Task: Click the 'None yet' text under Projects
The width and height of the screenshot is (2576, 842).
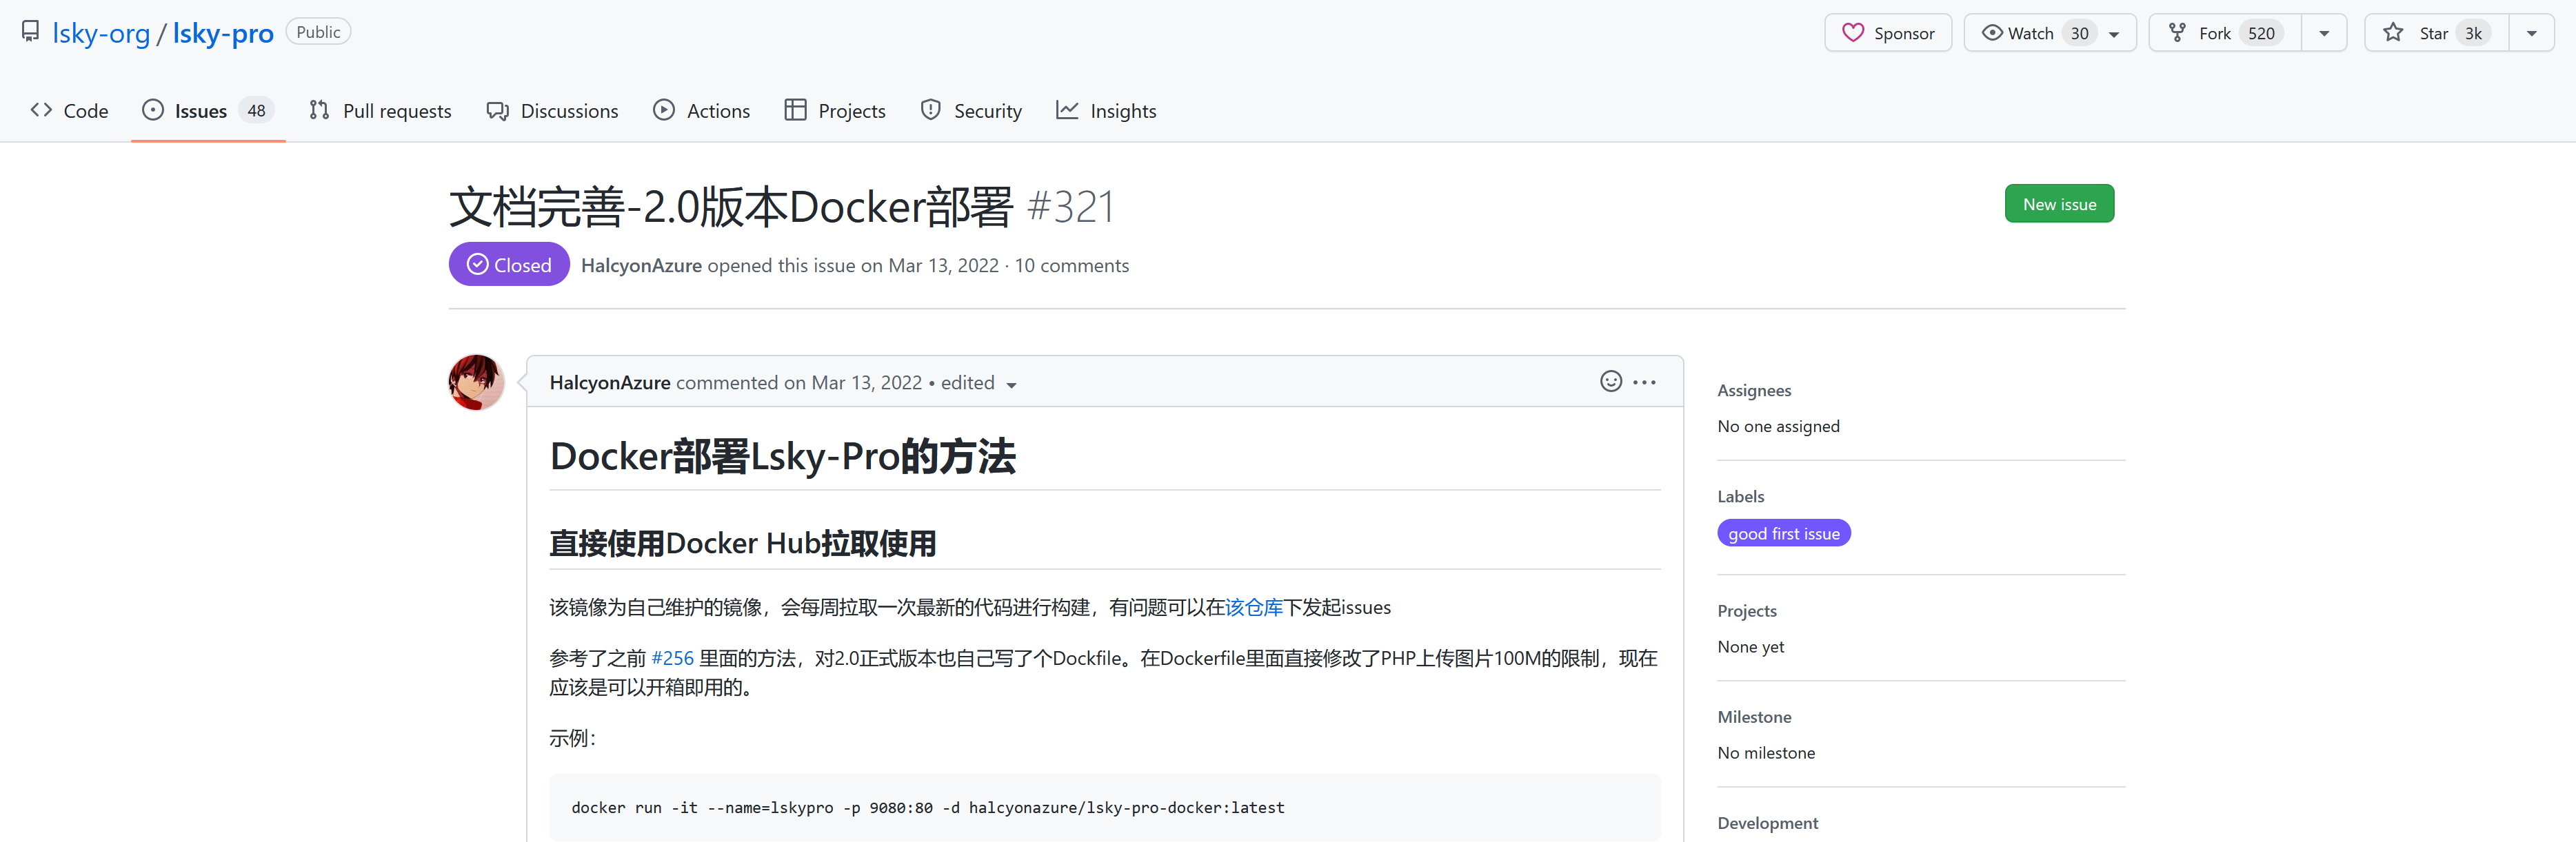Action: click(x=1750, y=647)
